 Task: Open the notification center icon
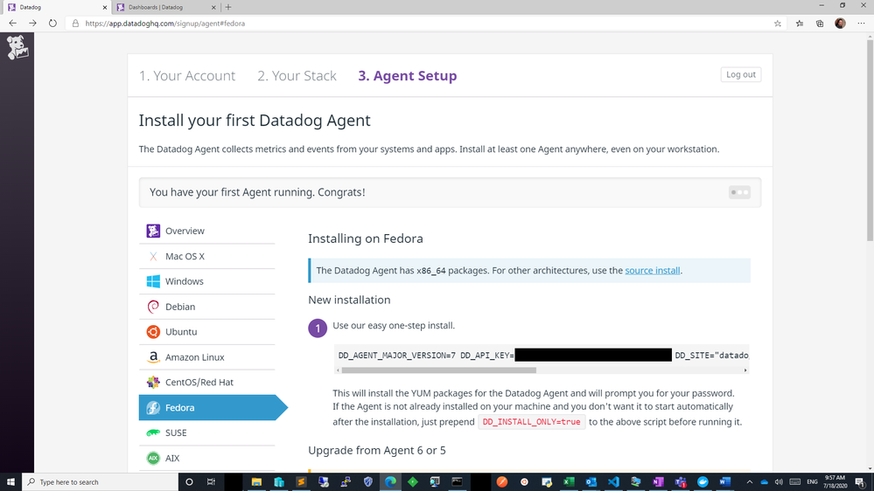tap(861, 482)
